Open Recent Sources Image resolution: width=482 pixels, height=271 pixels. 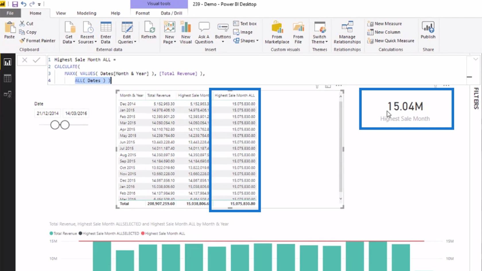point(87,32)
